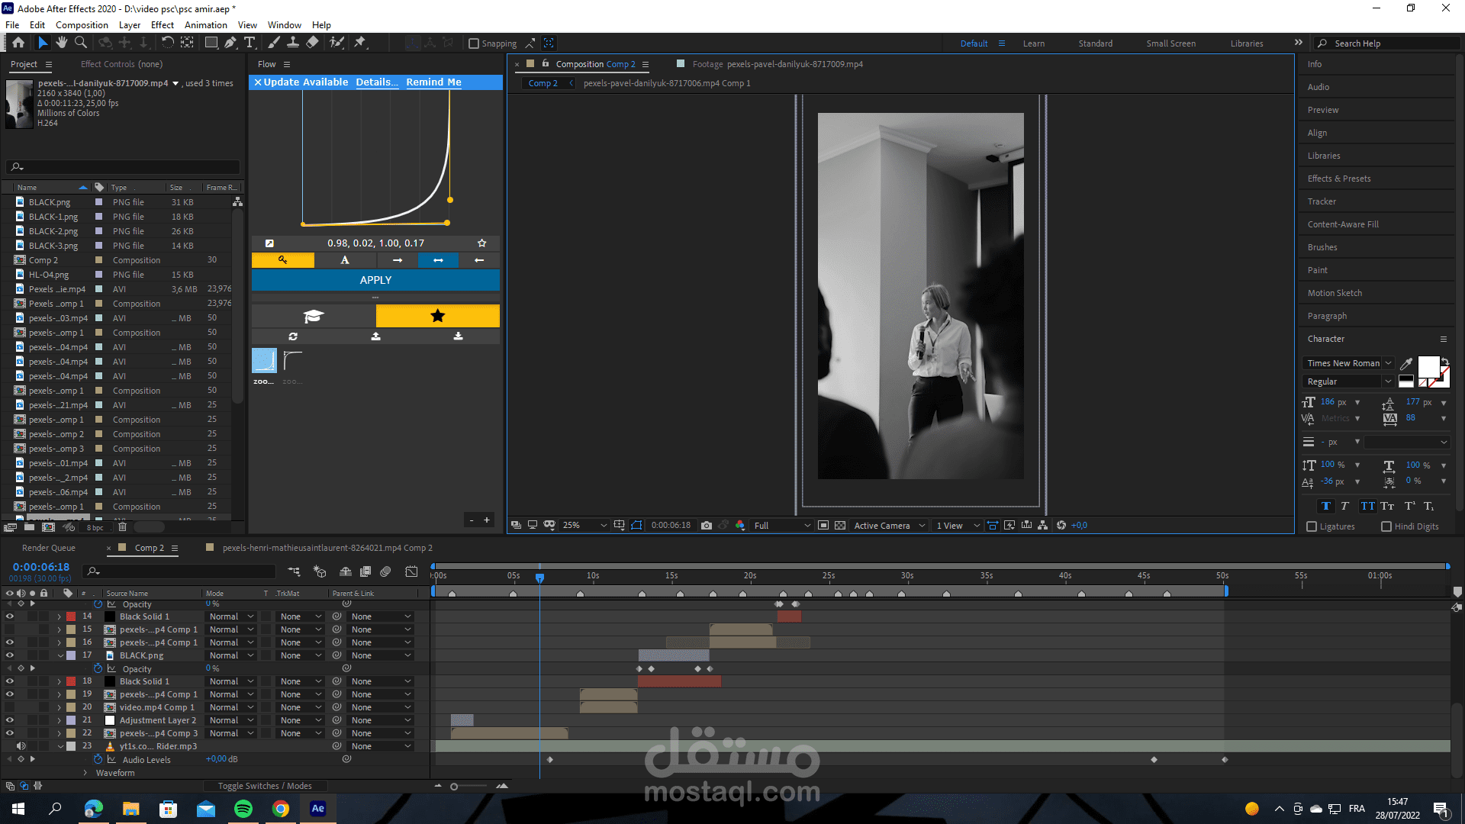This screenshot has width=1465, height=824.
Task: Select the Pen tool
Action: click(230, 43)
